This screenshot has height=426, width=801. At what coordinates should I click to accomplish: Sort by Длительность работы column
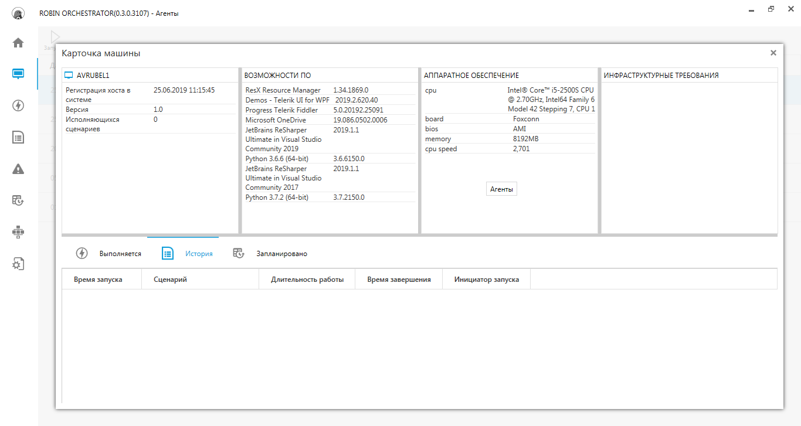pos(307,280)
